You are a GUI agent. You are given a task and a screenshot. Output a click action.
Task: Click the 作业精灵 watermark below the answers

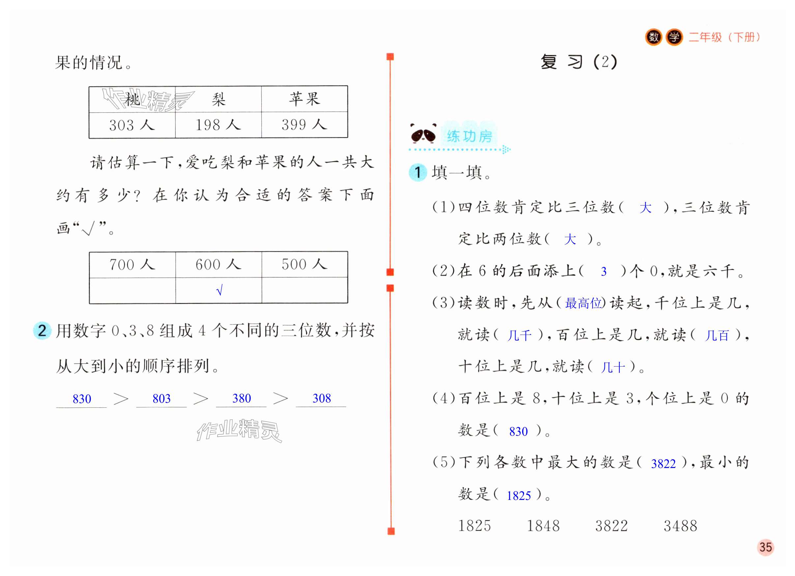pyautogui.click(x=239, y=430)
